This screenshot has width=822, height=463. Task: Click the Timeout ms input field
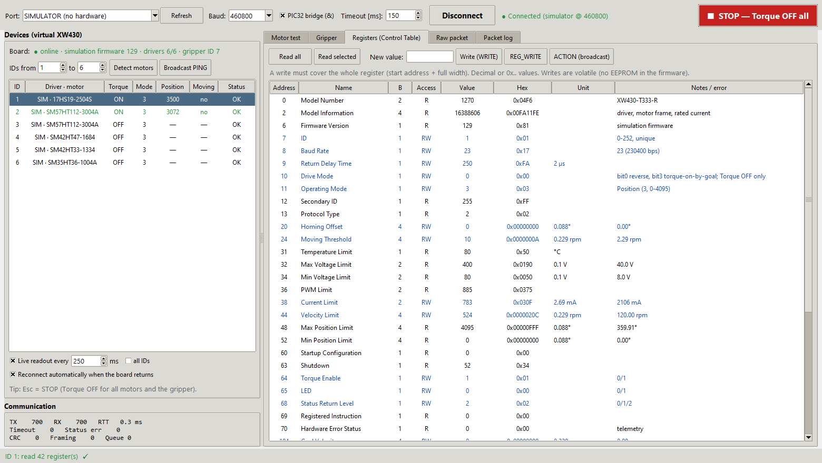pos(400,16)
